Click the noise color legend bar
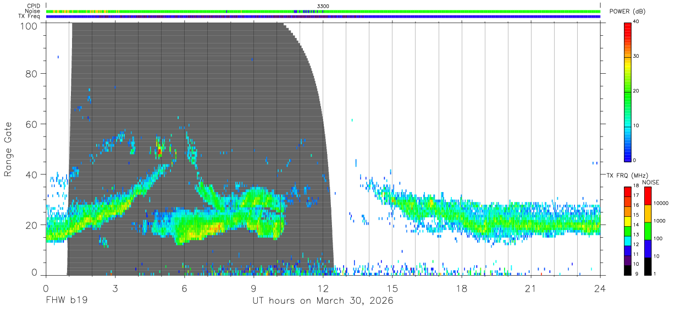Viewport: 675px width, 312px height. click(648, 231)
